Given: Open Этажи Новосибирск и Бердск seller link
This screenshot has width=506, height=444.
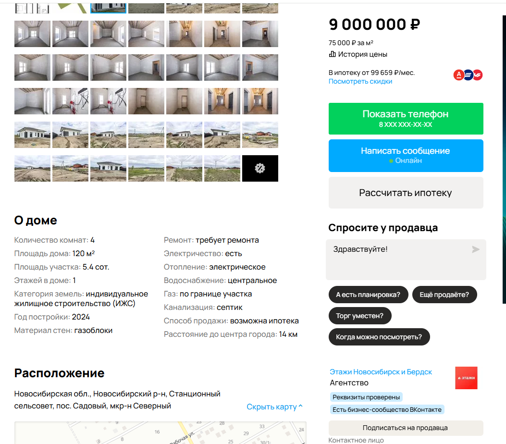Looking at the screenshot, I should 381,372.
